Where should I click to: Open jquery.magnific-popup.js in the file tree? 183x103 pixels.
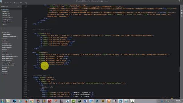pos(9,63)
